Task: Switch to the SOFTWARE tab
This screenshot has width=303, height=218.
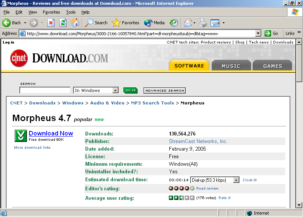Action: pos(189,65)
